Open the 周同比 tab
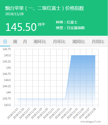 [x=78, y=42]
